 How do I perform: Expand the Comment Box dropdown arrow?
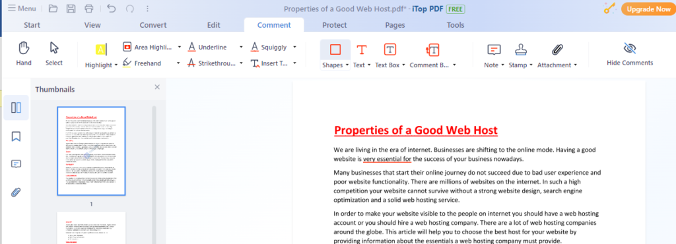tap(454, 65)
